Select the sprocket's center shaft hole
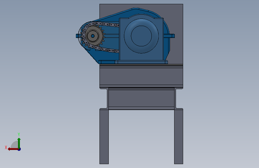Screen dimensions: 259x168 coord(93,36)
